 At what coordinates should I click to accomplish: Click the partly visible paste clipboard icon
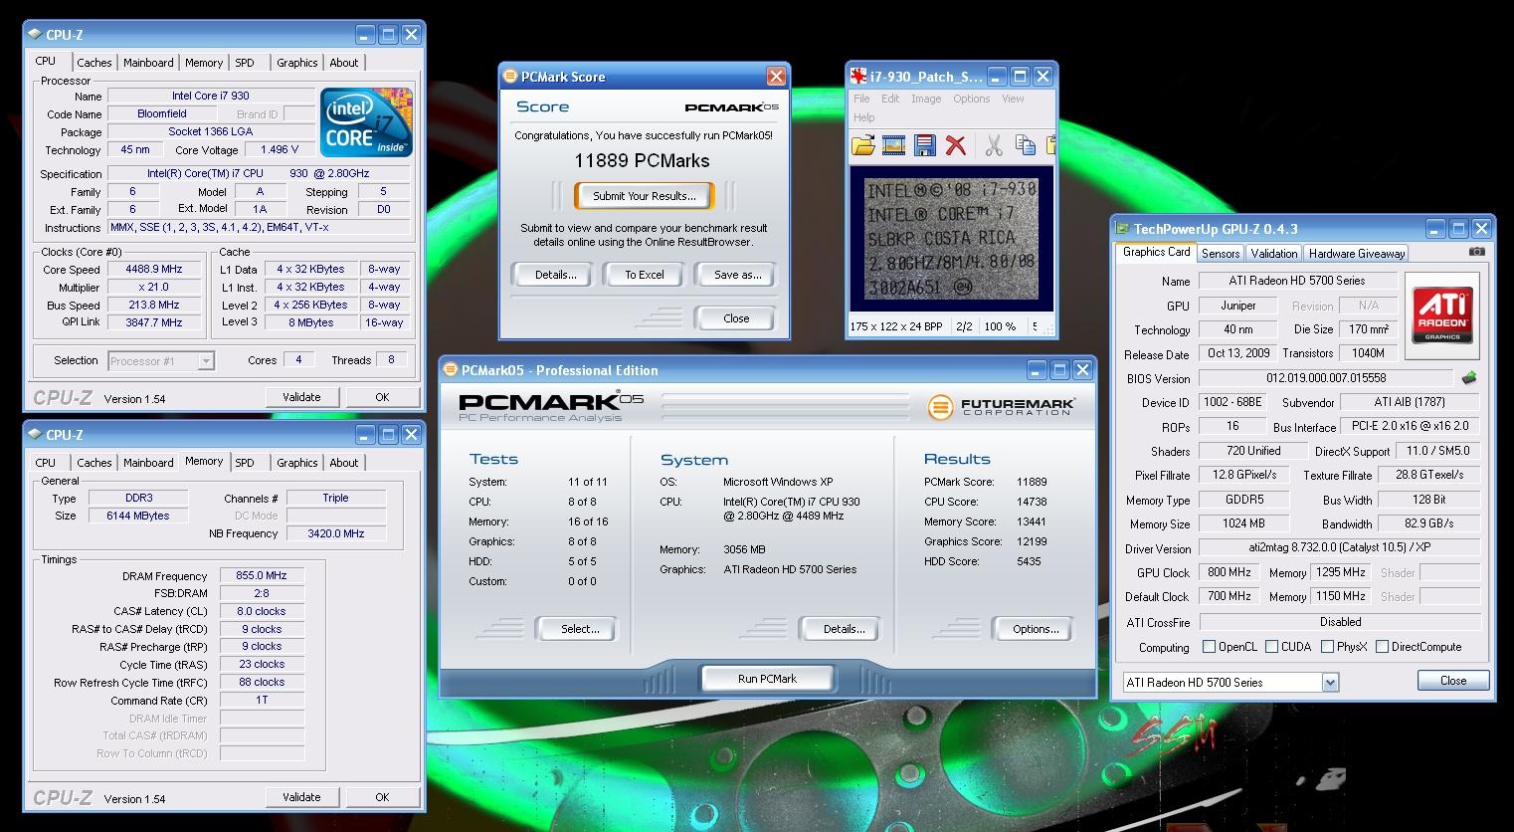coord(1049,146)
